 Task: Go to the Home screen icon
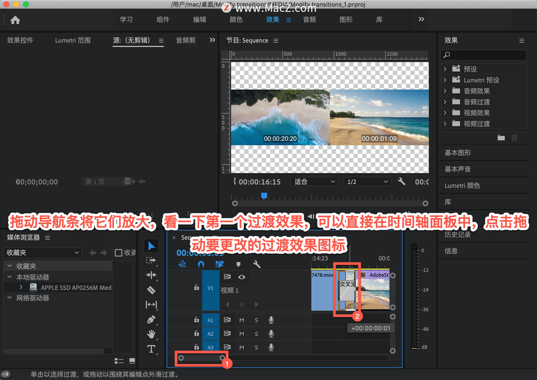[15, 20]
